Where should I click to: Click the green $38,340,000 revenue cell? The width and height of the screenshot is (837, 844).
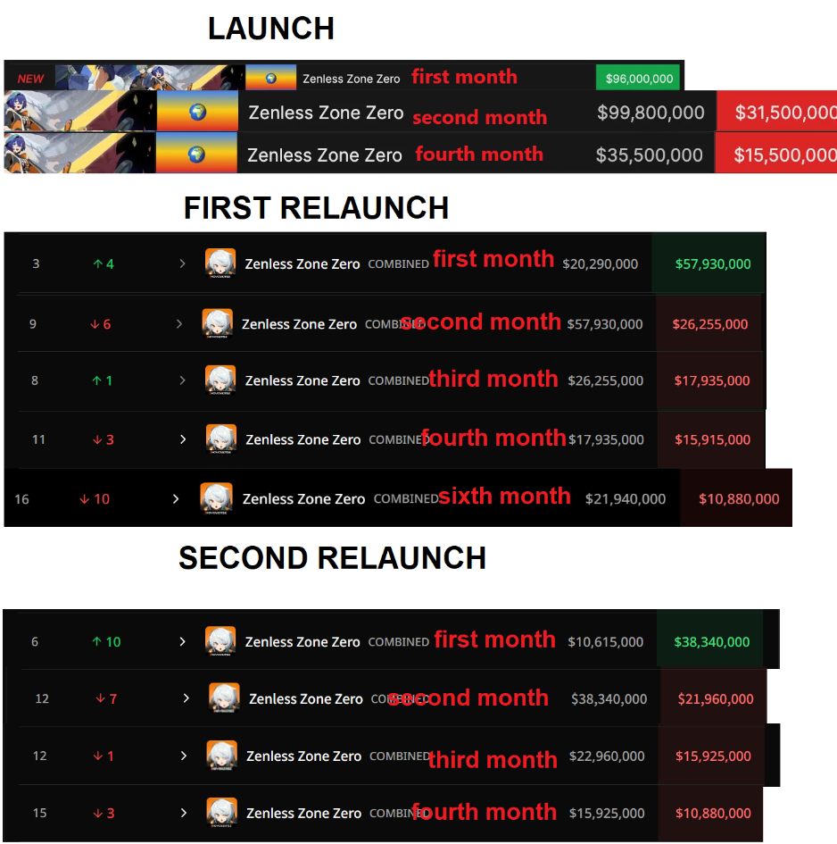click(710, 639)
